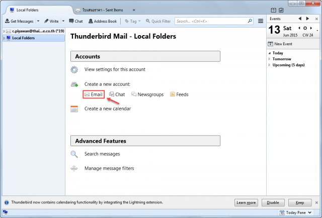
Task: Click the magnifier icon in search box
Action: point(250,21)
